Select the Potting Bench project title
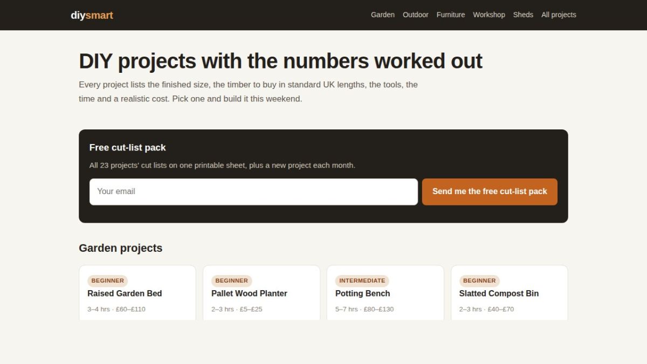This screenshot has height=364, width=647. (x=362, y=293)
